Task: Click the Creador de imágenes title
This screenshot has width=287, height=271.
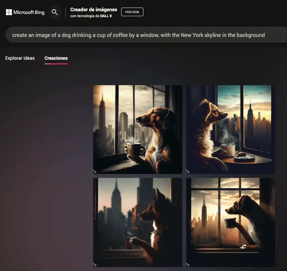Action: click(93, 10)
